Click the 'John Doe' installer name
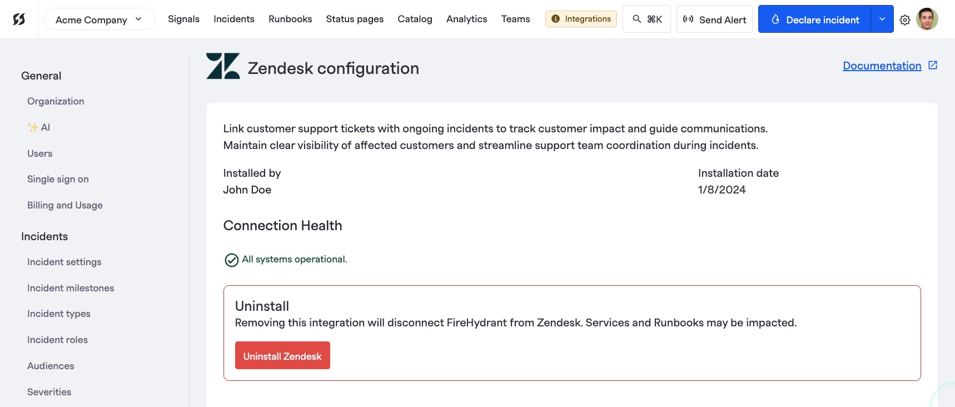 247,190
